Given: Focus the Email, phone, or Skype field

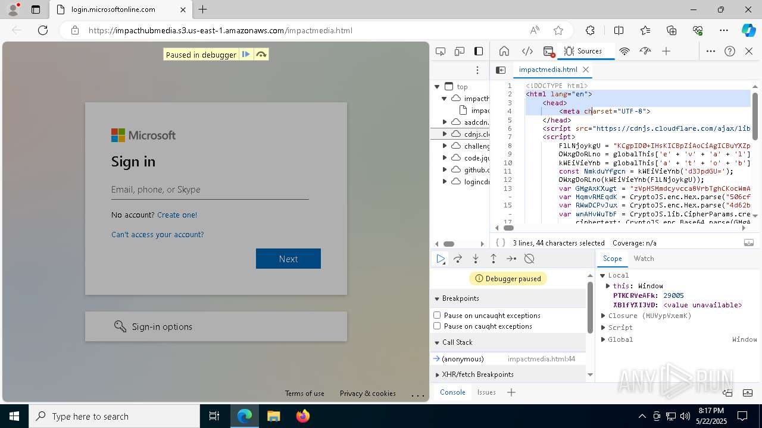Looking at the screenshot, I should pyautogui.click(x=210, y=190).
